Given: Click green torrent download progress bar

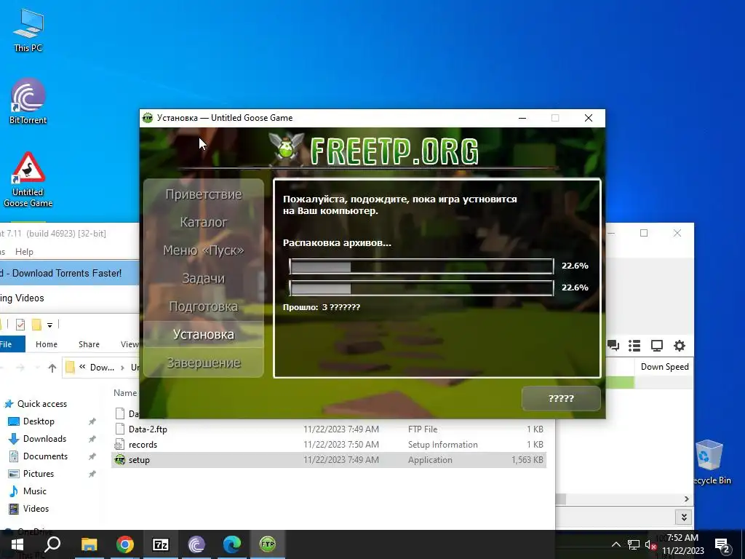Looking at the screenshot, I should coord(620,382).
